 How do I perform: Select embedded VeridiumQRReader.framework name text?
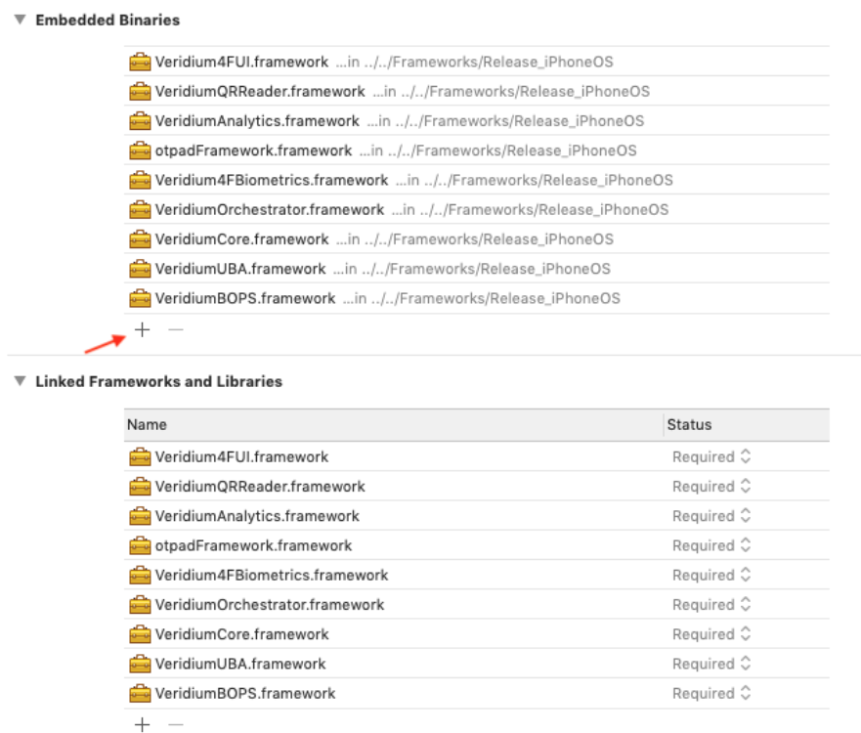260,91
